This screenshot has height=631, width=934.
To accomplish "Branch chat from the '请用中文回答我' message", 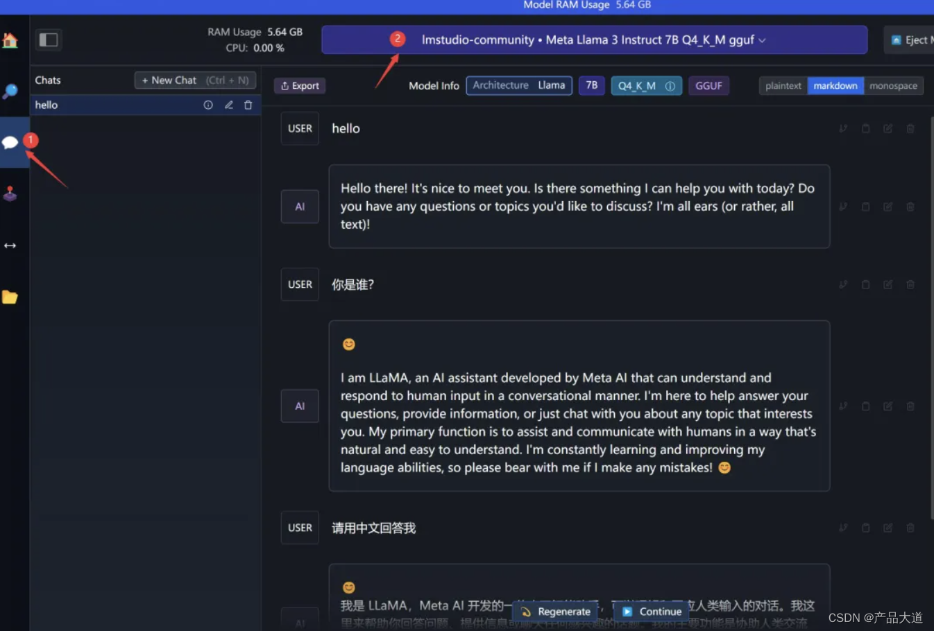I will click(x=843, y=528).
